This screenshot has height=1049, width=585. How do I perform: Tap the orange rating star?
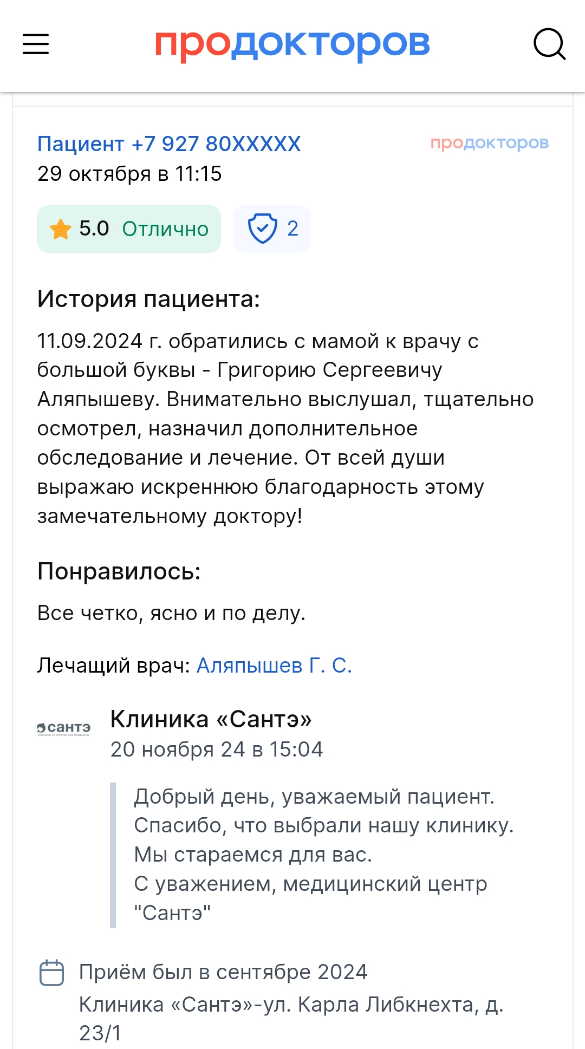[61, 229]
